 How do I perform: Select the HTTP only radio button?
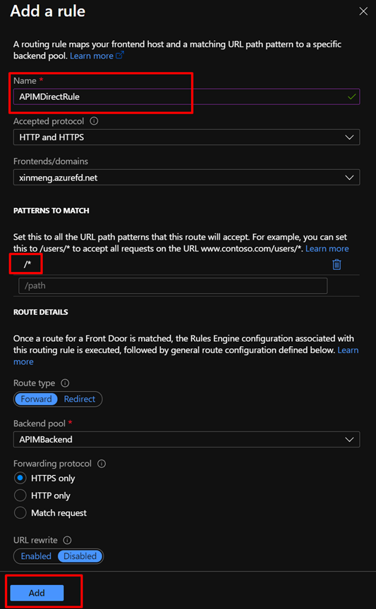click(20, 496)
